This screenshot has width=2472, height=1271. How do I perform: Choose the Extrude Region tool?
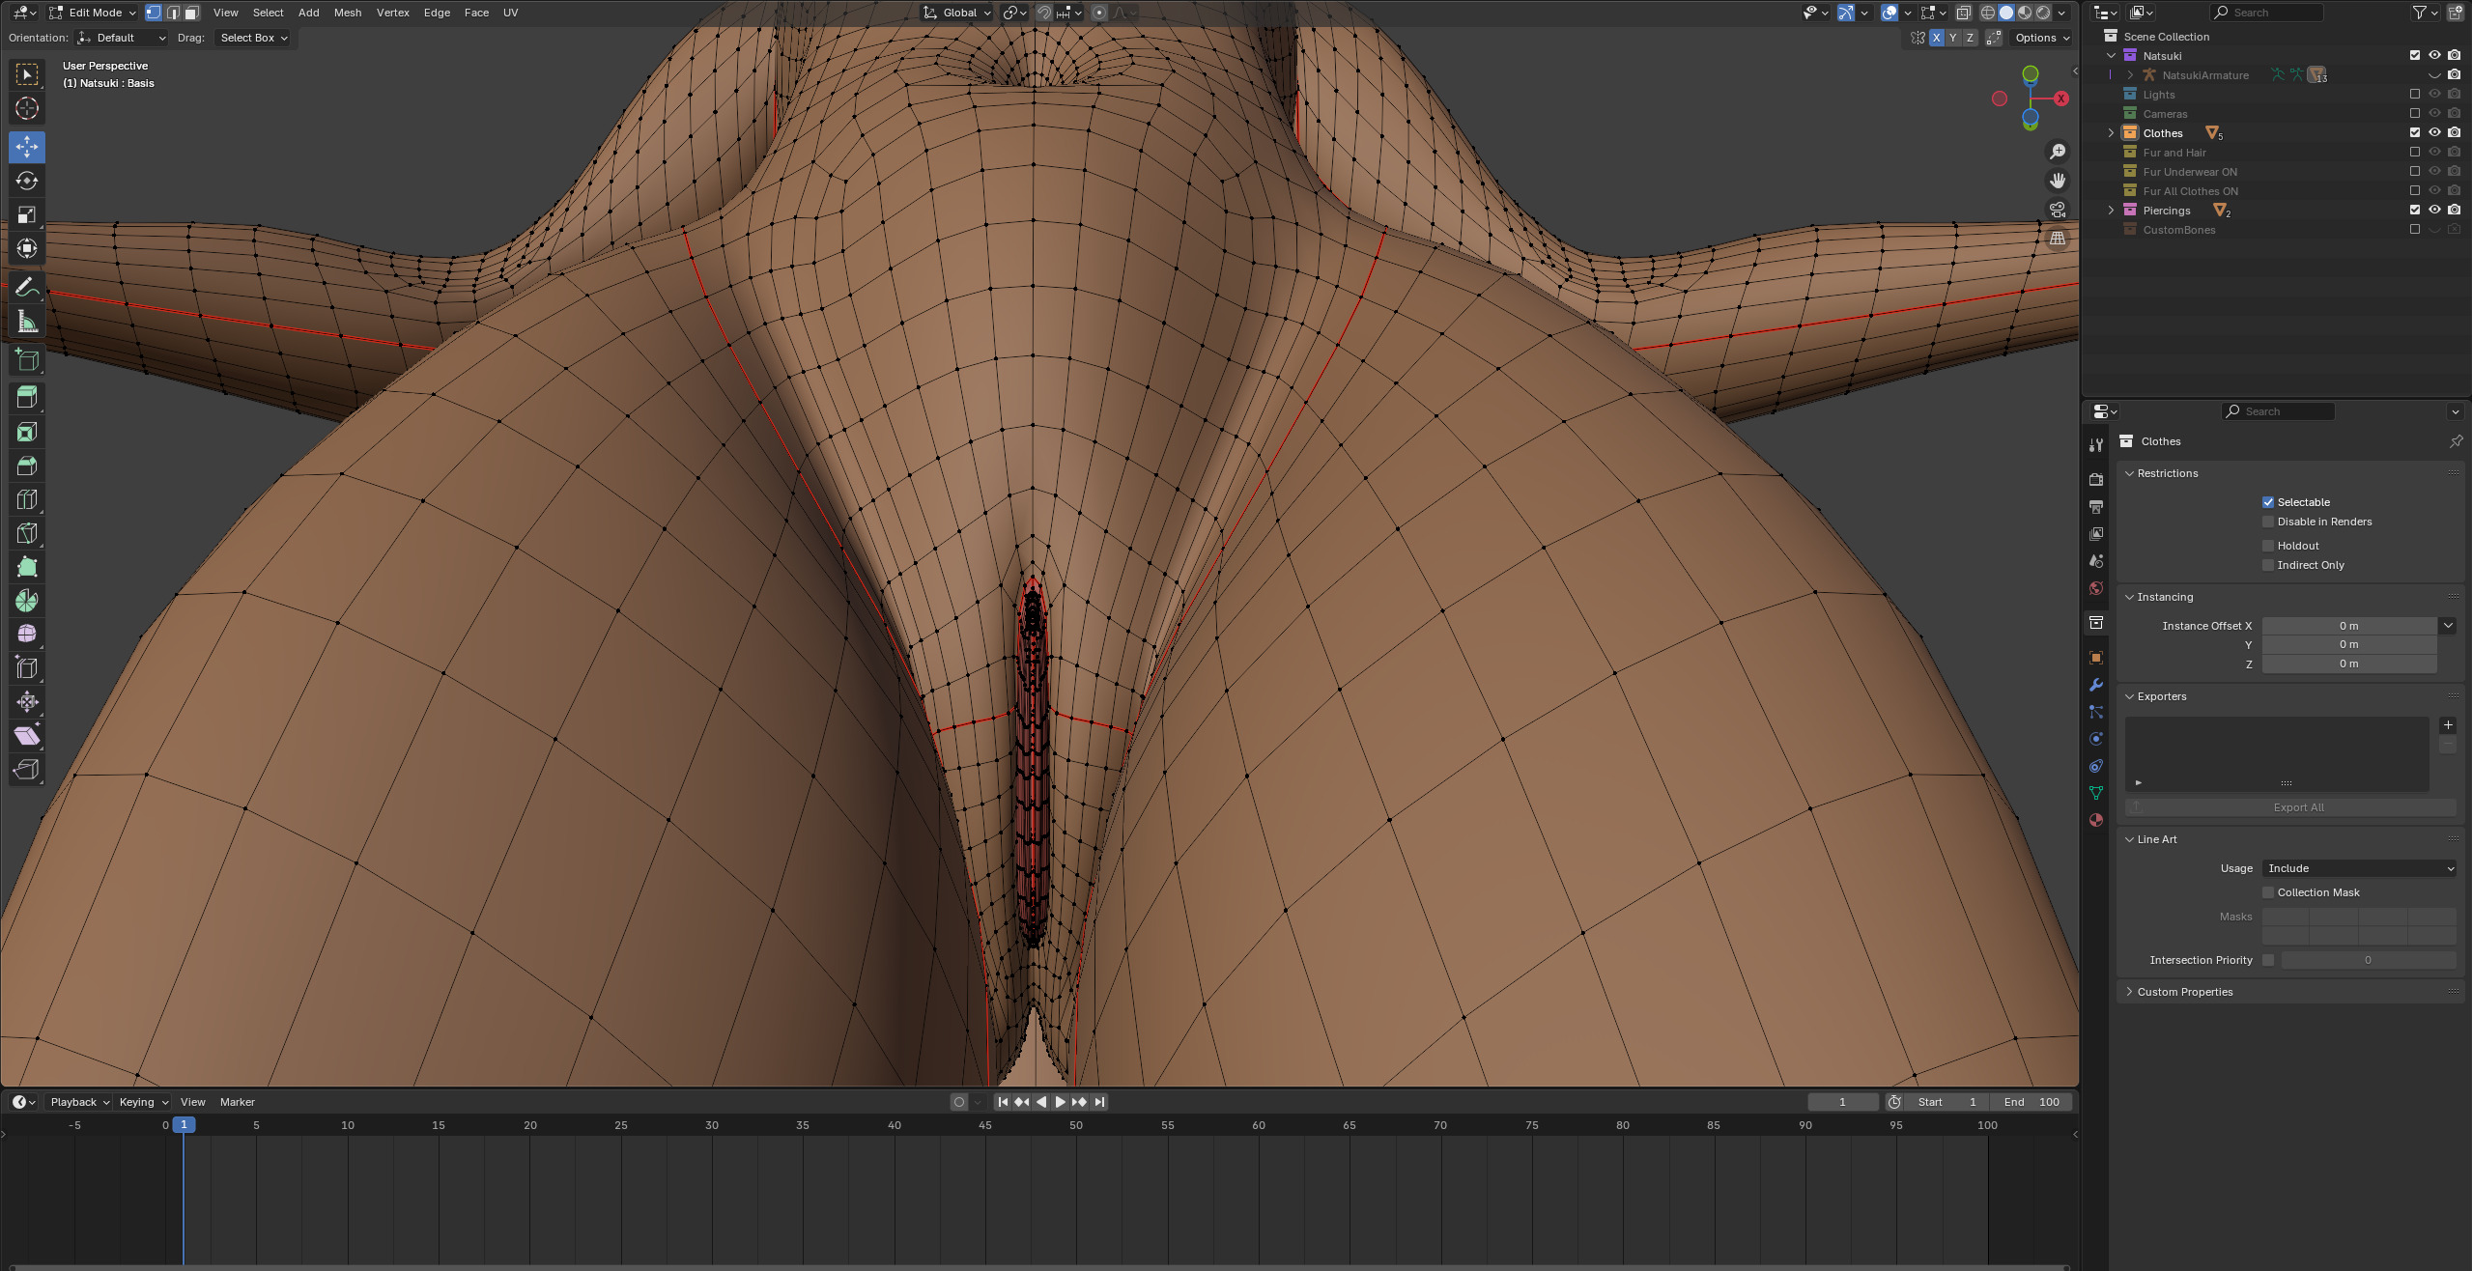27,397
